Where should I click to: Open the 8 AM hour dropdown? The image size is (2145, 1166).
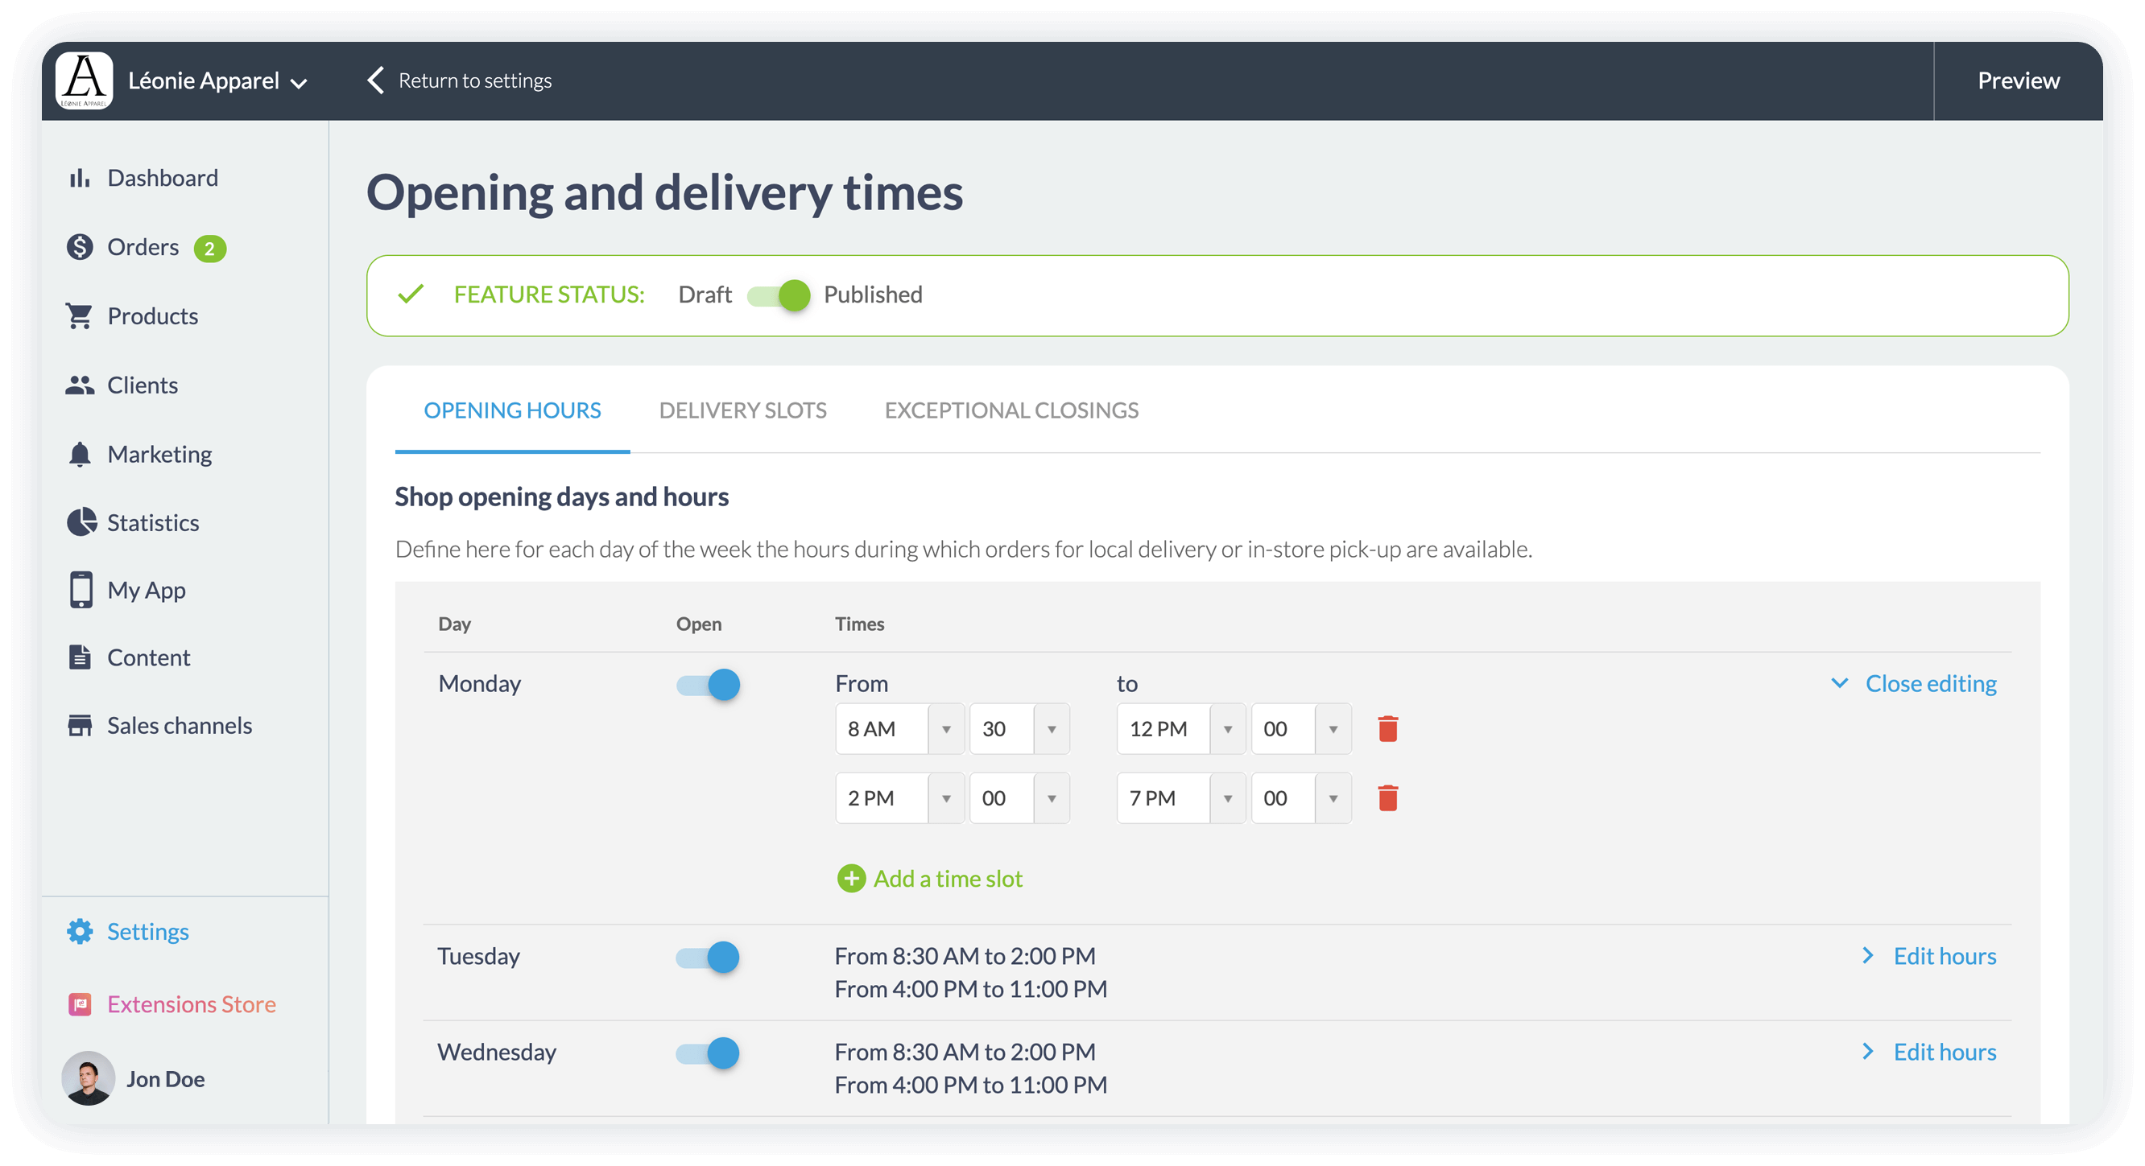tap(899, 729)
